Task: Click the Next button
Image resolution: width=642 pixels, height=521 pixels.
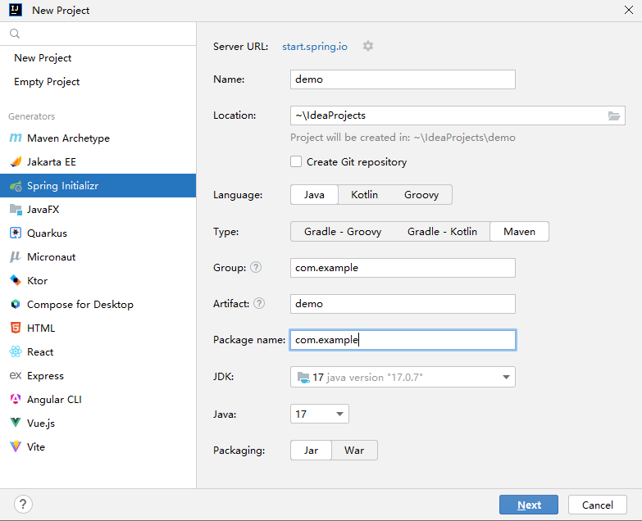Action: coord(529,505)
